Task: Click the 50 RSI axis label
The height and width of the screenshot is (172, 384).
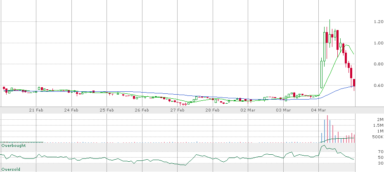Action: (381, 157)
